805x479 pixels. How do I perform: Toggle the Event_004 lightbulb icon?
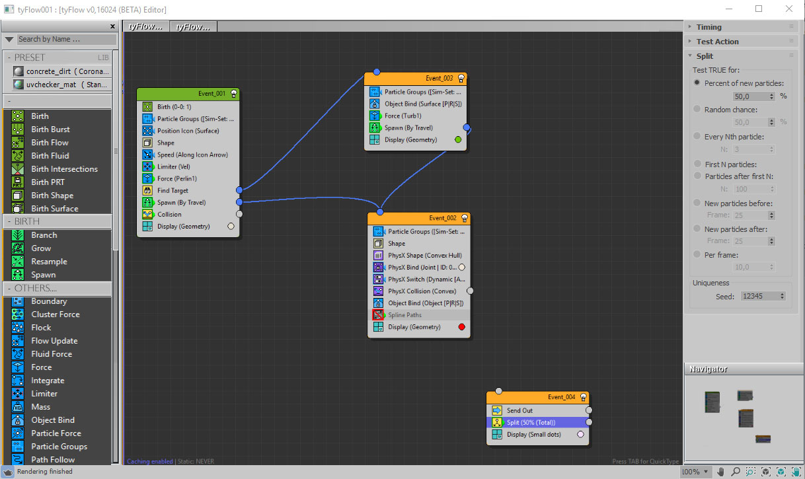(x=583, y=397)
